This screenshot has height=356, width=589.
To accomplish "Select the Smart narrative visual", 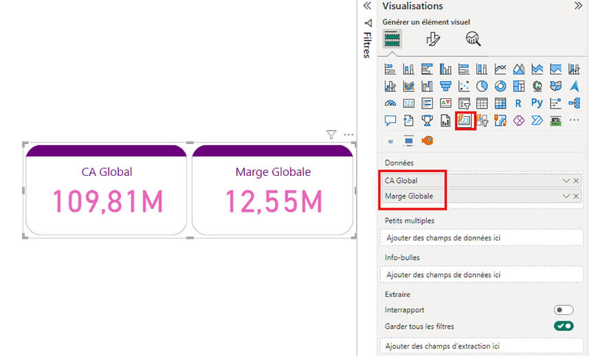I will tap(409, 120).
